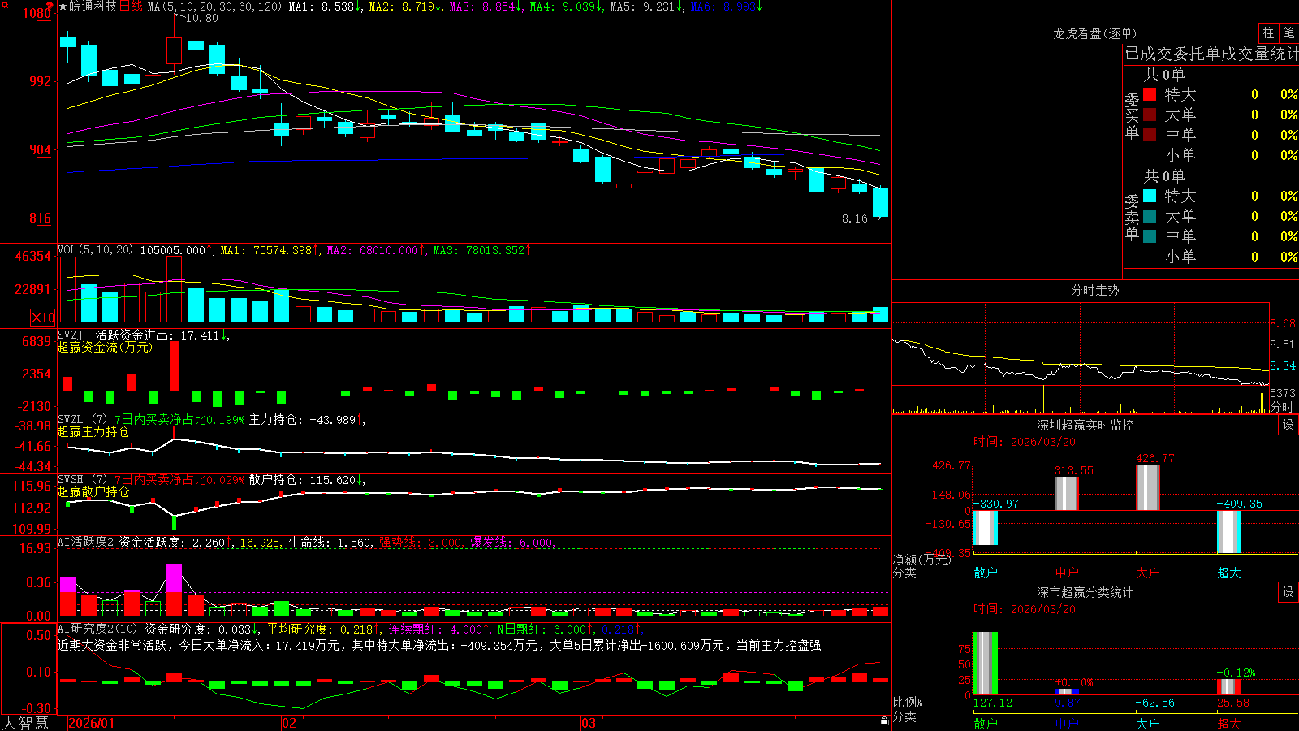
Task: Open the AI活跃度2 indicator label
Action: click(86, 542)
